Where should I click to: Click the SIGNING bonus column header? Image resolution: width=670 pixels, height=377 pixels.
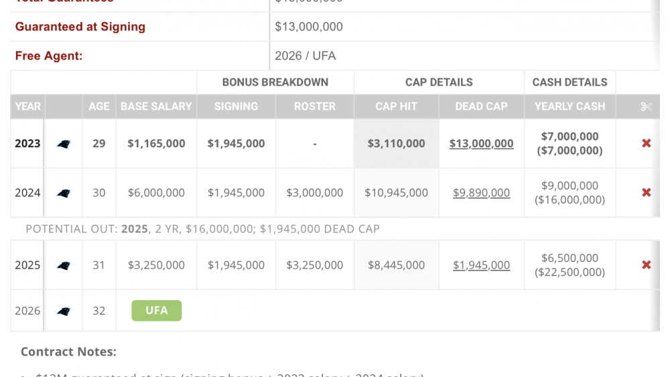point(236,106)
